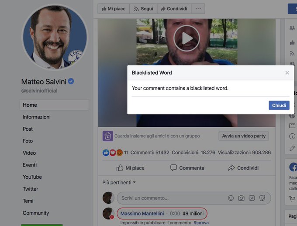Click the Scrivi un commento input field
This screenshot has height=226, width=297.
coord(194,198)
